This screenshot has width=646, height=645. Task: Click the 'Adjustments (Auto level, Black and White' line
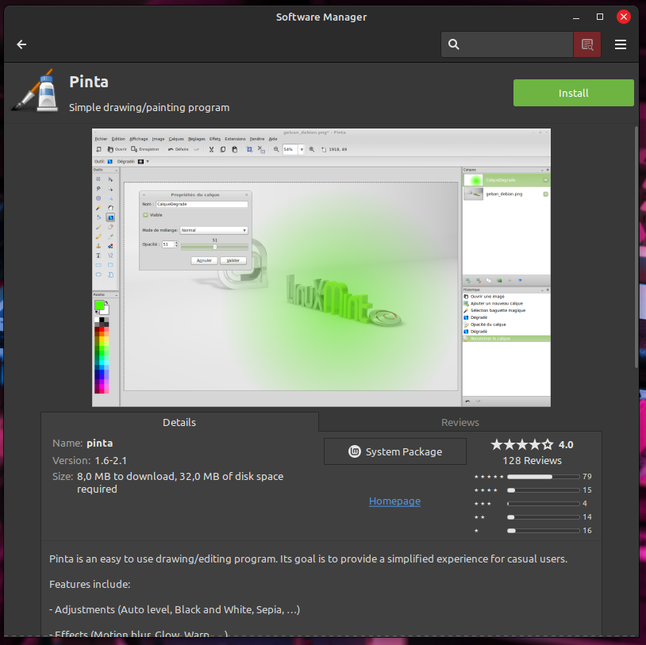tap(175, 609)
